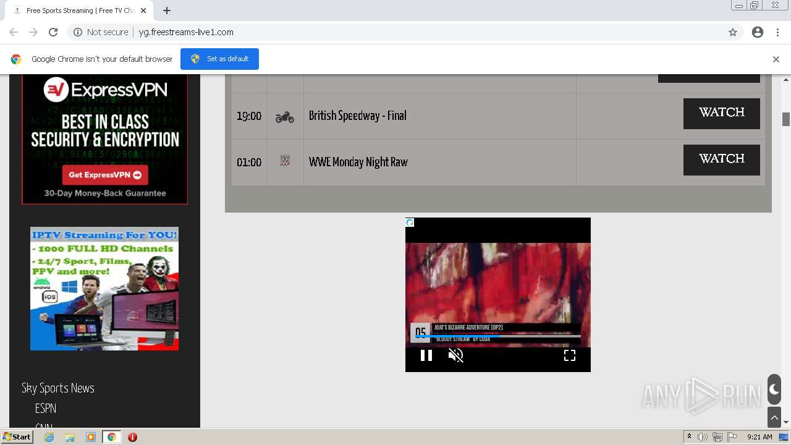Click the WWE logo icon in schedule
This screenshot has width=791, height=445.
click(285, 161)
